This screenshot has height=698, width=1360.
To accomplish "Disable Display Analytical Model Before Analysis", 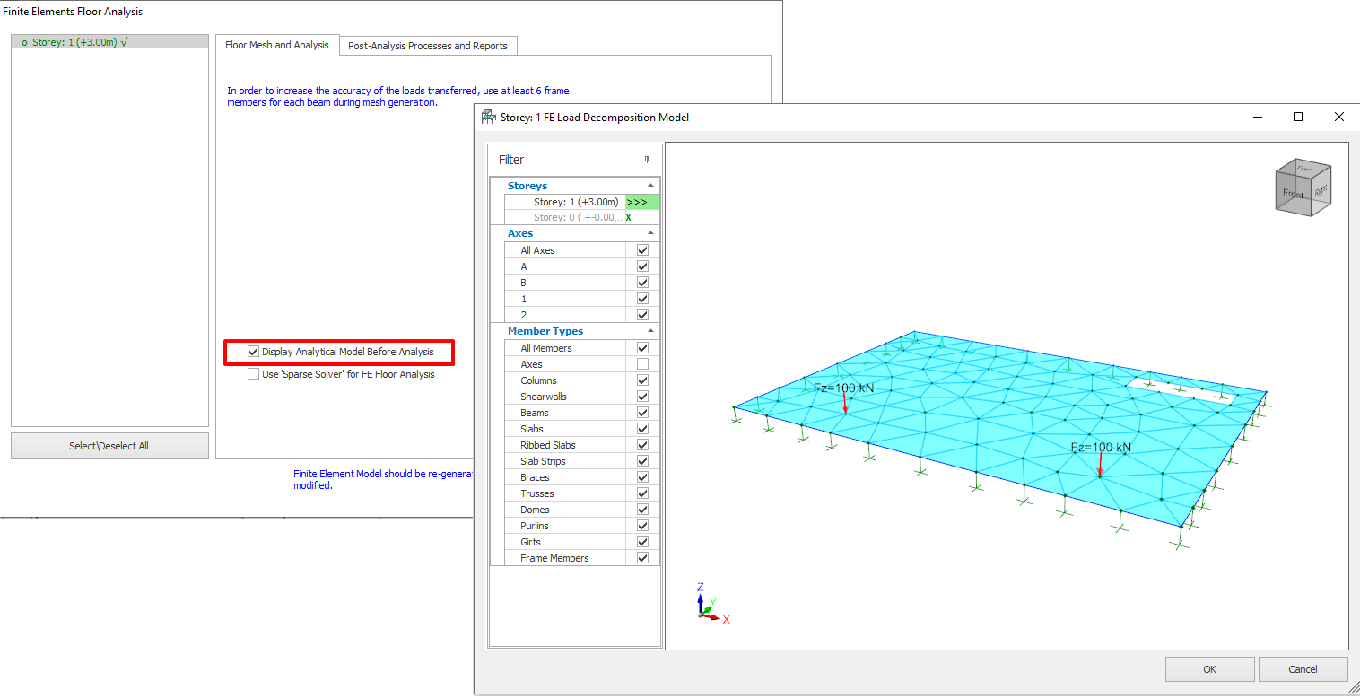I will 254,352.
